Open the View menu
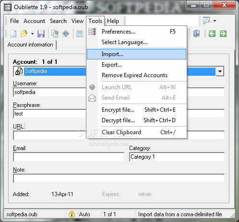The height and width of the screenshot is (222, 239). 77,21
